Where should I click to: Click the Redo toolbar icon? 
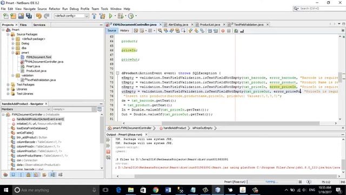tap(46, 16)
